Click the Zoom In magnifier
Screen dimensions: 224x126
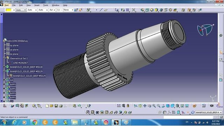click(154, 106)
